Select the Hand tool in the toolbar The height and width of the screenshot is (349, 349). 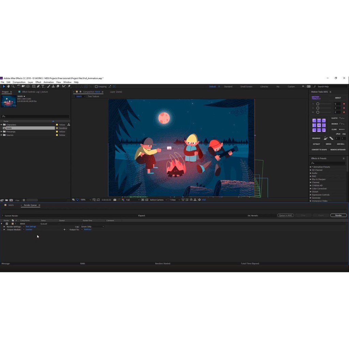(9, 87)
